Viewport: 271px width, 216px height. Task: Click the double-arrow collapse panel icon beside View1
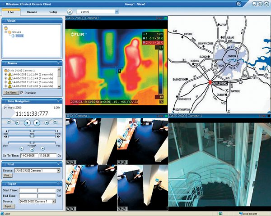[70, 12]
